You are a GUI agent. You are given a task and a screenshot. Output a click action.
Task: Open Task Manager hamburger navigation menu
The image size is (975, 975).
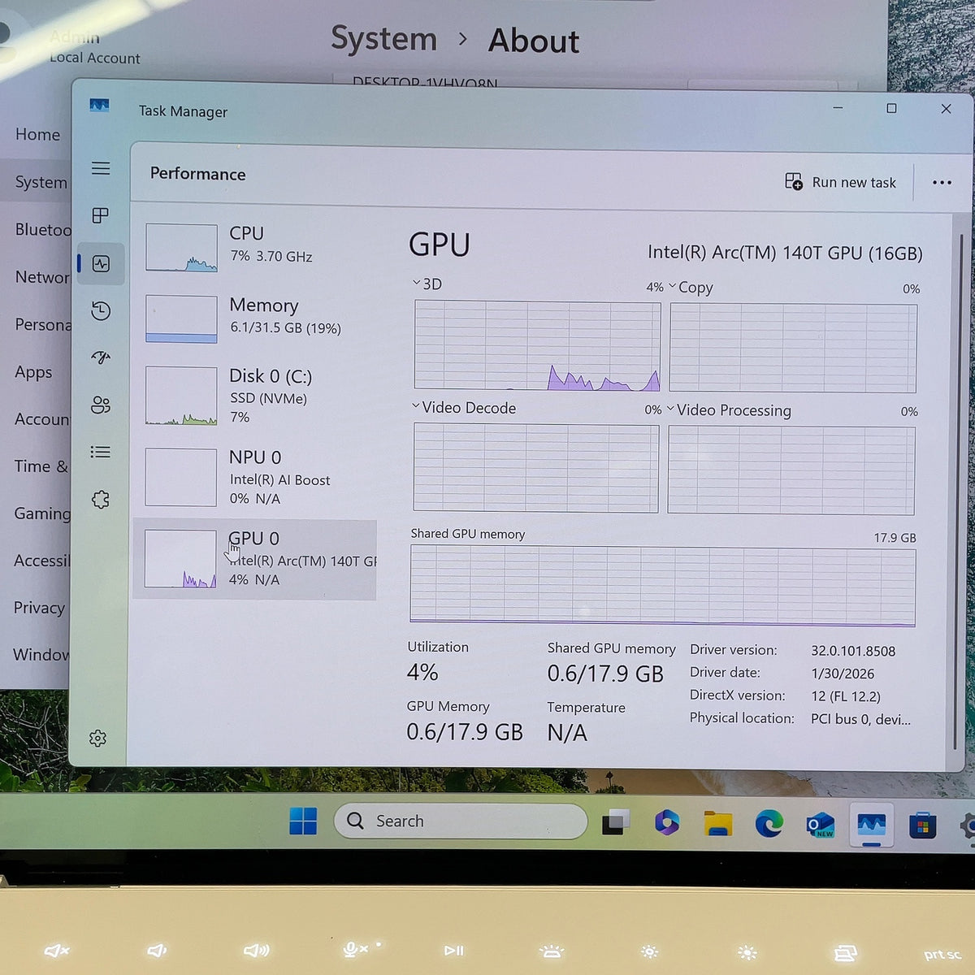(101, 168)
